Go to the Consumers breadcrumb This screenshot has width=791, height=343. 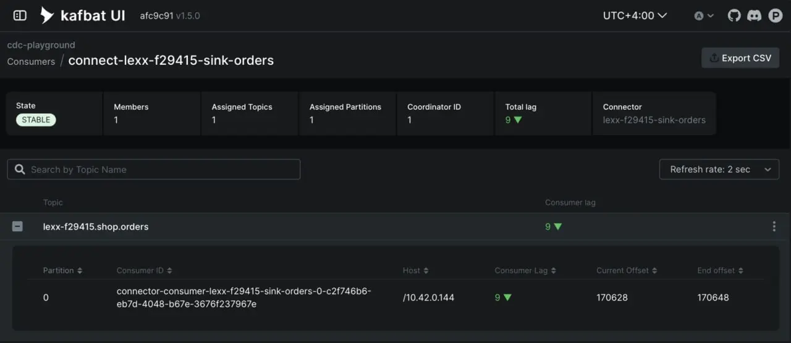(x=31, y=61)
